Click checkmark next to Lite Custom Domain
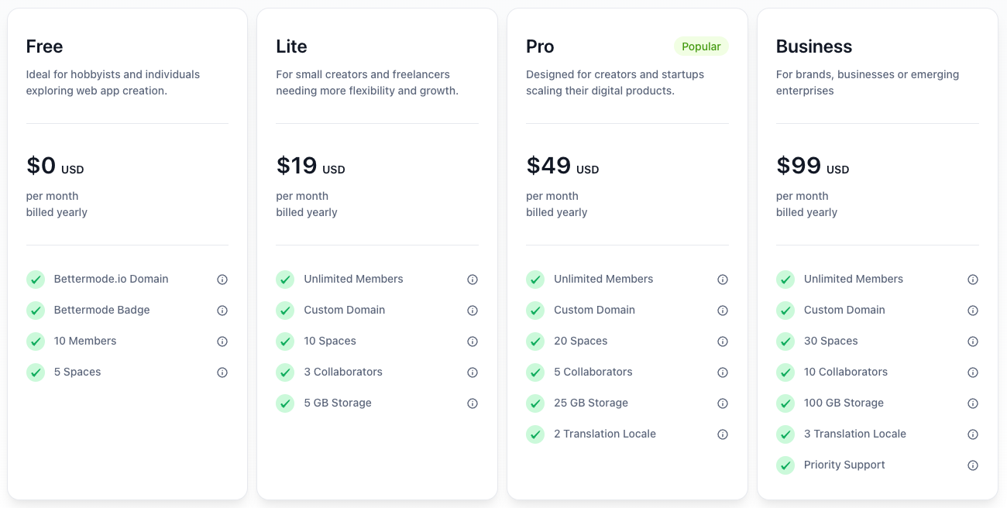Image resolution: width=1007 pixels, height=508 pixels. [x=286, y=311]
